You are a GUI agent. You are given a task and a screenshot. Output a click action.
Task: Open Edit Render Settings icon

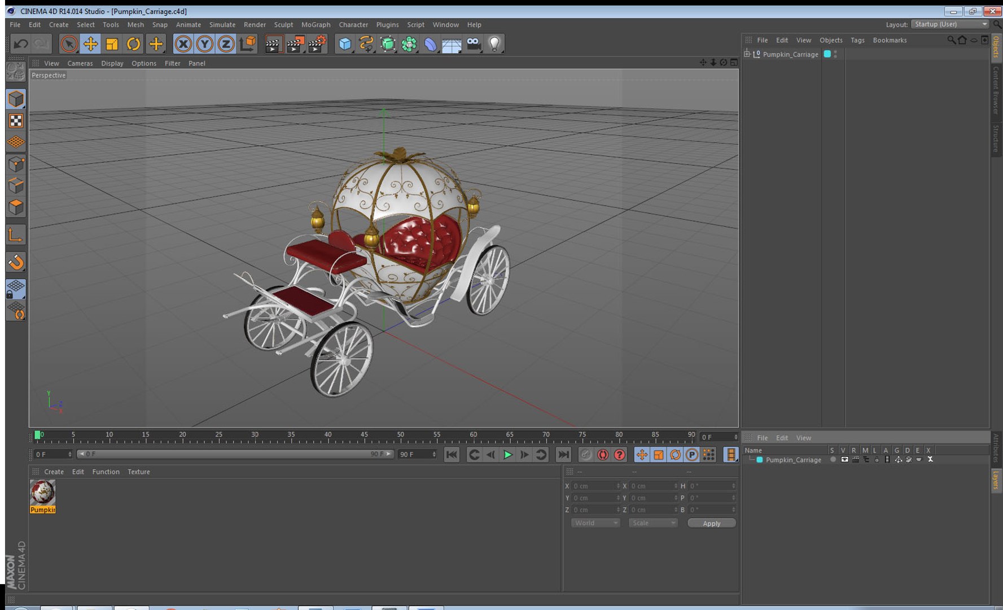318,43
